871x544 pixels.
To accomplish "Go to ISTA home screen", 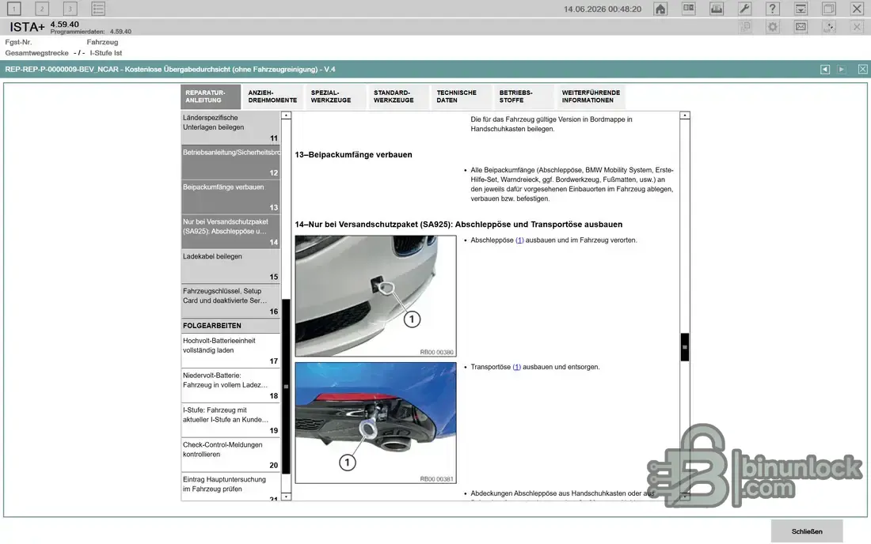I will coord(660,9).
